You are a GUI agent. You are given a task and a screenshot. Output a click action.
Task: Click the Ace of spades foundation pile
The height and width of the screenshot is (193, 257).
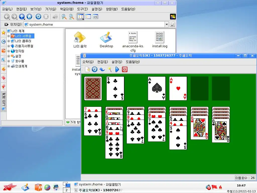(157, 88)
